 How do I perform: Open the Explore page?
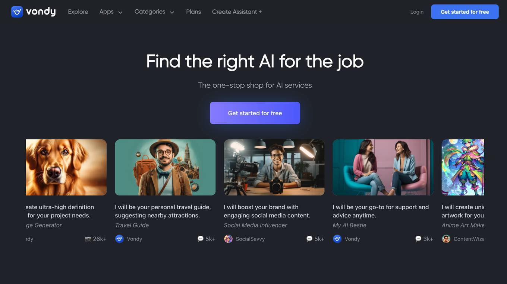pyautogui.click(x=78, y=12)
